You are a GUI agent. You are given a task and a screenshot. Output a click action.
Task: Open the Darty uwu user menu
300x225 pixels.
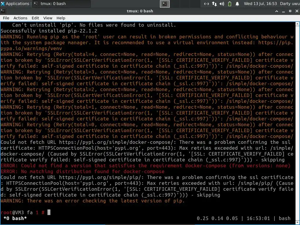290,4
